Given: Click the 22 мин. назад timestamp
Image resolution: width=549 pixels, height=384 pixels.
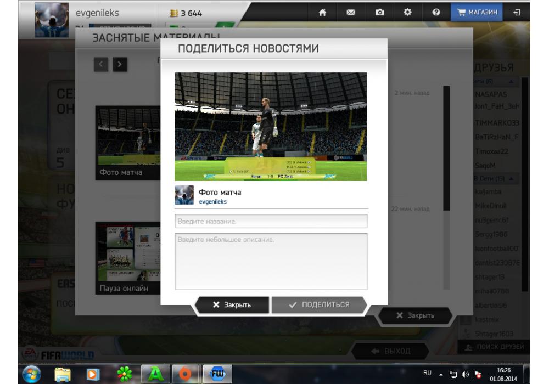Looking at the screenshot, I should click(x=410, y=209).
